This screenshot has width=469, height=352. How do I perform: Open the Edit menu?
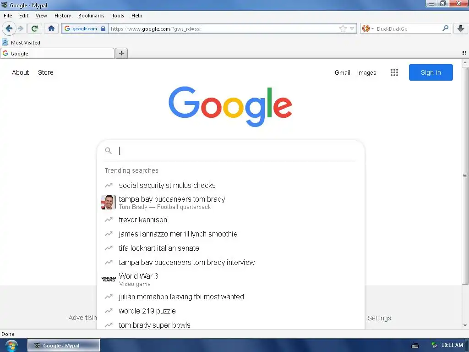pos(24,16)
